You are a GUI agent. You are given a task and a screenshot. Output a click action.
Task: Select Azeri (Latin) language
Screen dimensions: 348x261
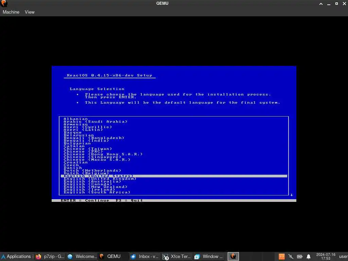point(83,130)
